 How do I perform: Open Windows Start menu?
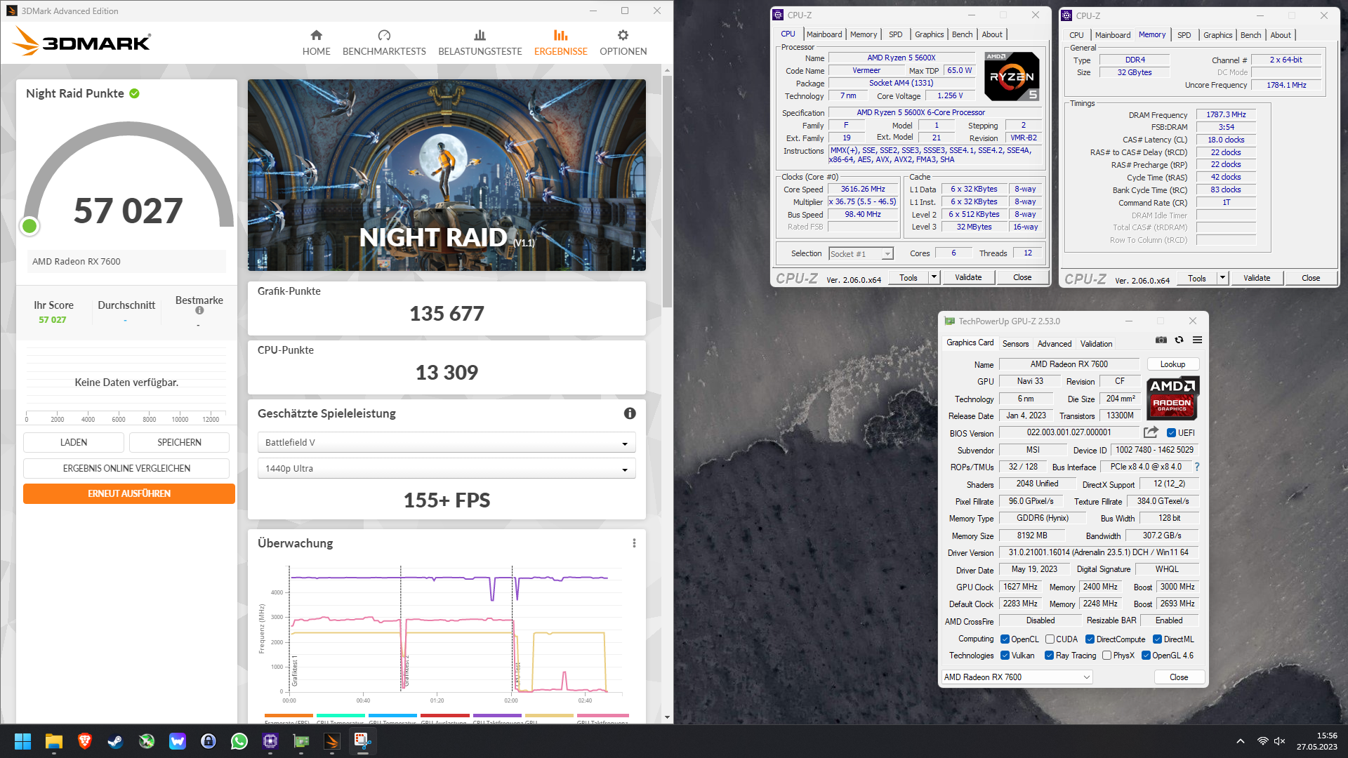pyautogui.click(x=22, y=741)
